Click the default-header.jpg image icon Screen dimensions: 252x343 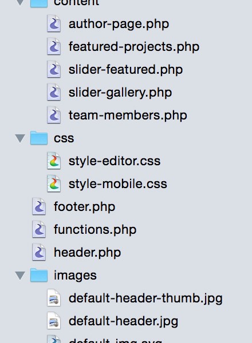(54, 321)
